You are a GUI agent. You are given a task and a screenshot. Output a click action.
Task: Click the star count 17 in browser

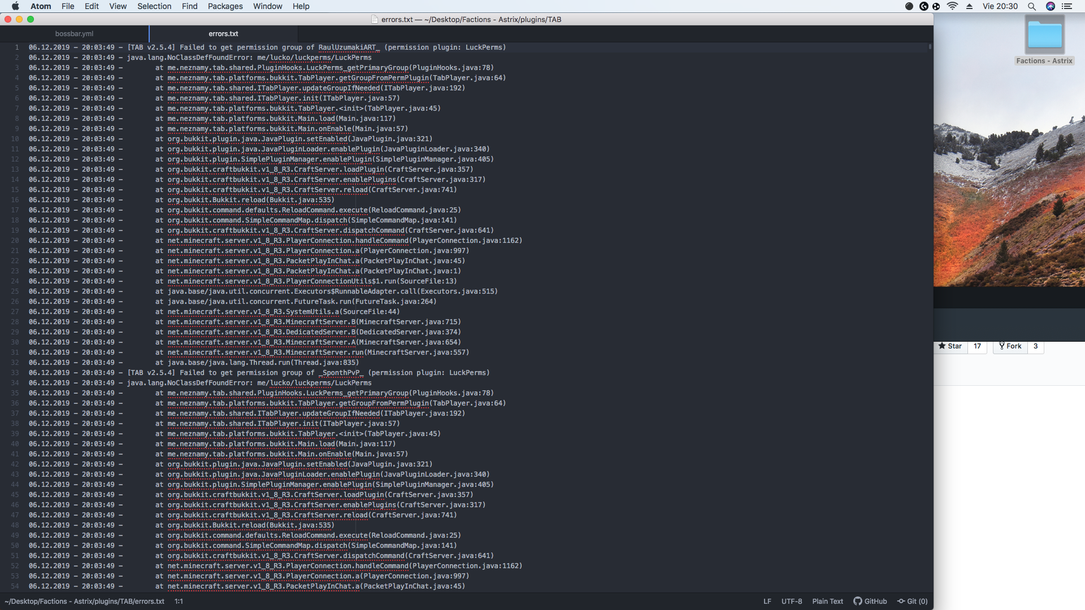(977, 346)
